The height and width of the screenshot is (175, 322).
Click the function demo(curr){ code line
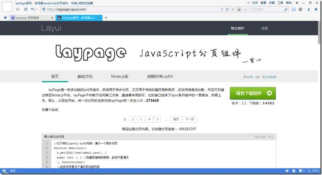(x=70, y=148)
